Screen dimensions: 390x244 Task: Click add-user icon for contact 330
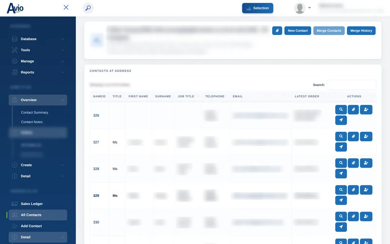click(x=366, y=217)
